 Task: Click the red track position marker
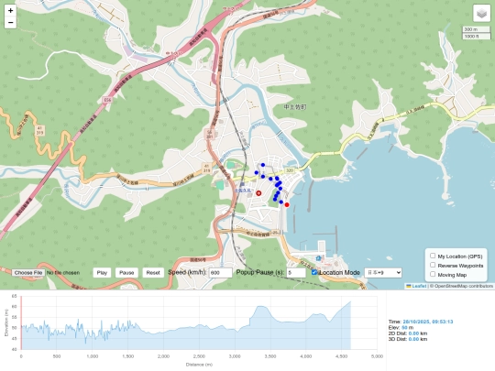tap(287, 205)
